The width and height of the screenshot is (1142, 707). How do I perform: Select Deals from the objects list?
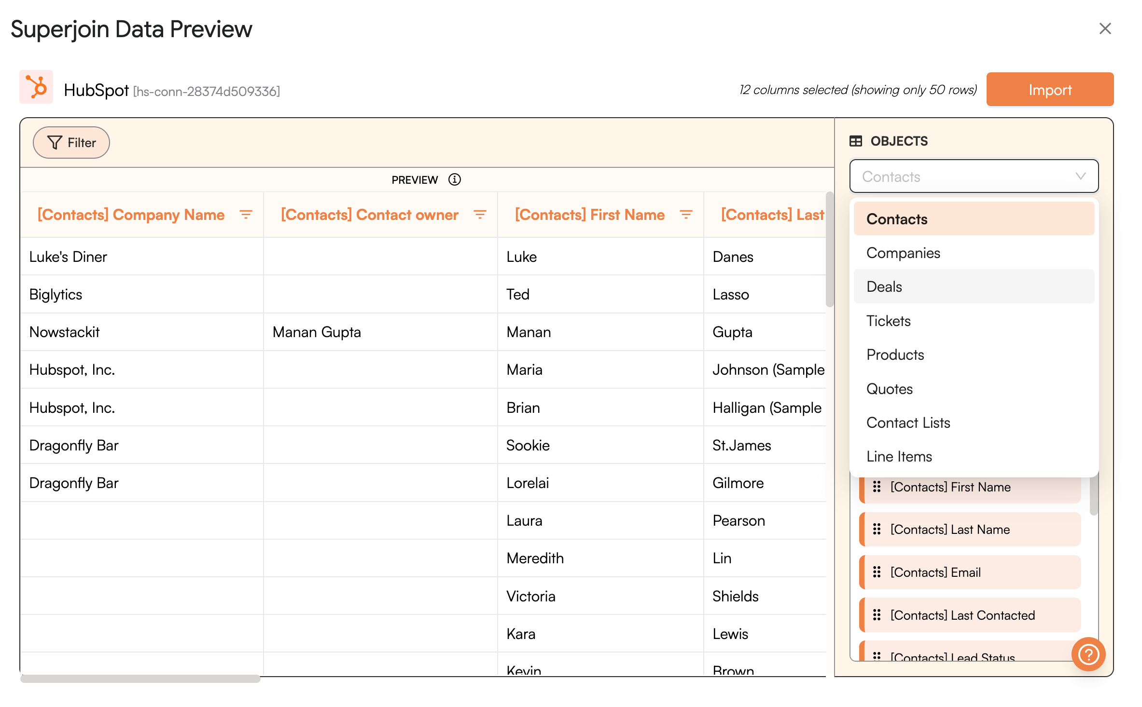(x=884, y=286)
